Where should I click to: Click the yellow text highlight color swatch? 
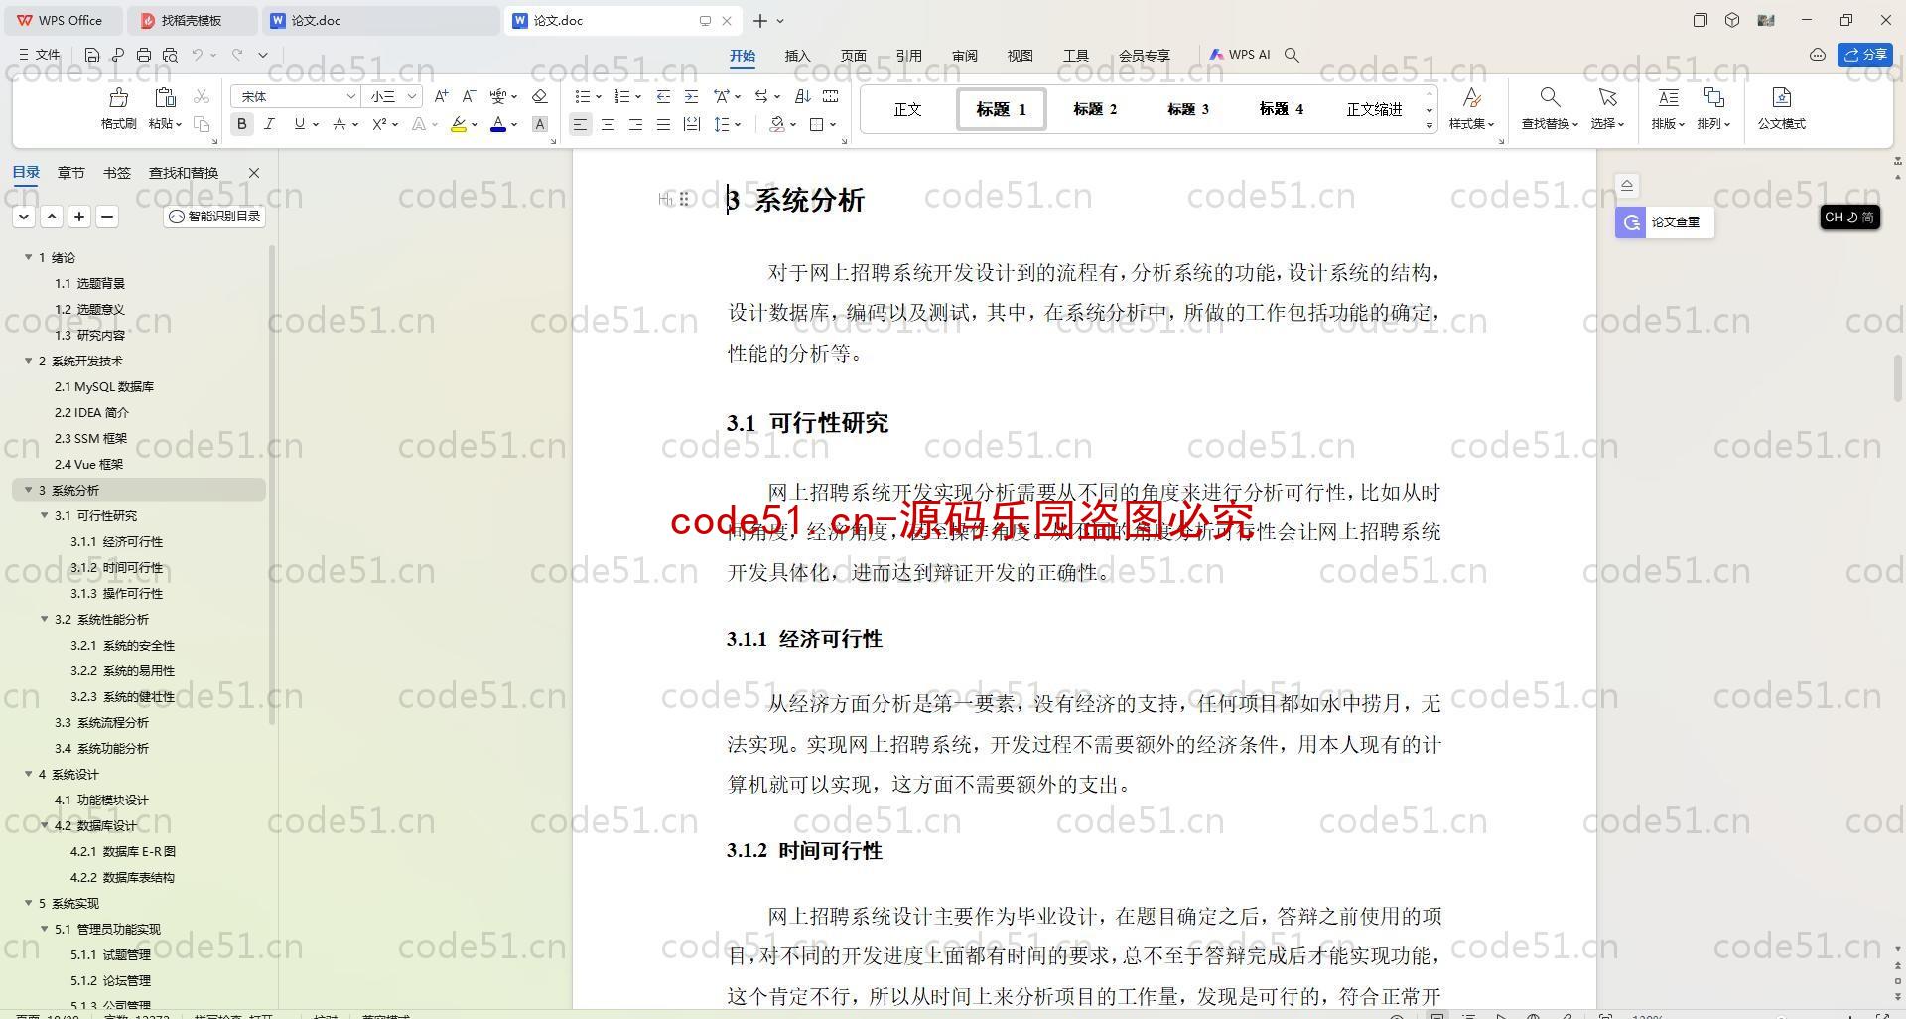point(458,124)
